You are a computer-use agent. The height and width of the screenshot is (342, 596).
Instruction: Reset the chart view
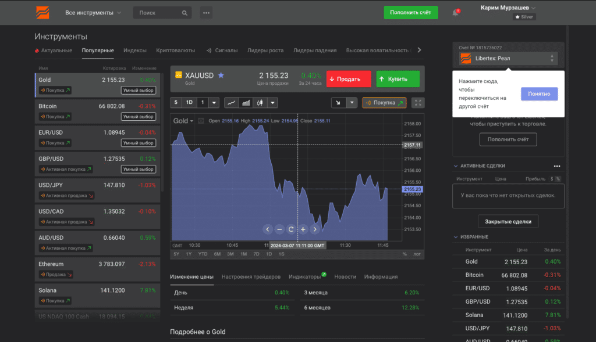(x=291, y=229)
